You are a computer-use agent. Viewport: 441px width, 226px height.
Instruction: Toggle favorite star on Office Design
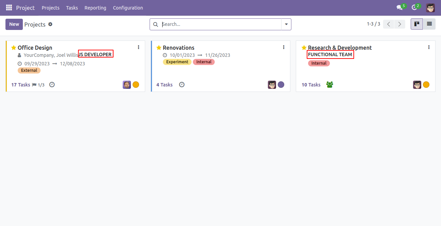14,48
